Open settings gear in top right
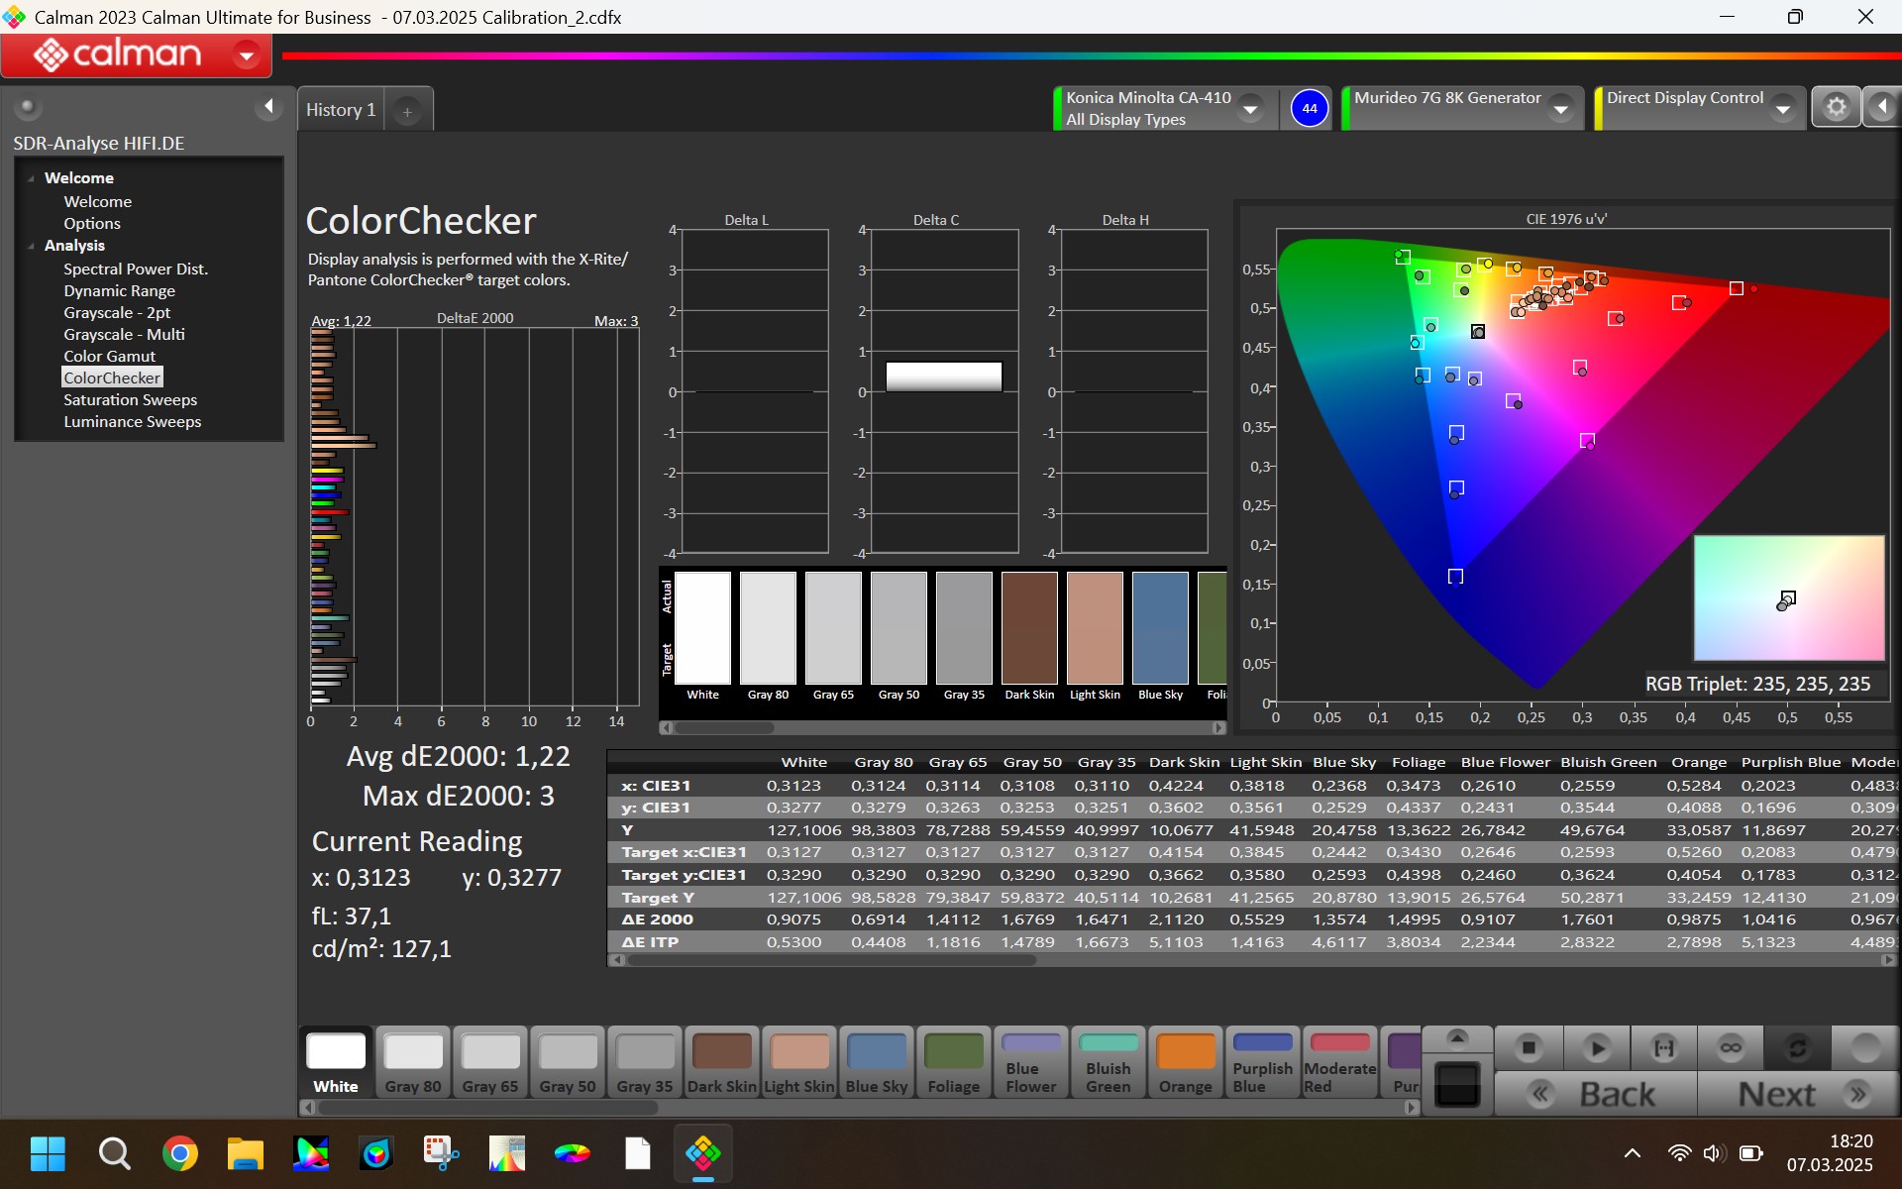 pyautogui.click(x=1836, y=107)
